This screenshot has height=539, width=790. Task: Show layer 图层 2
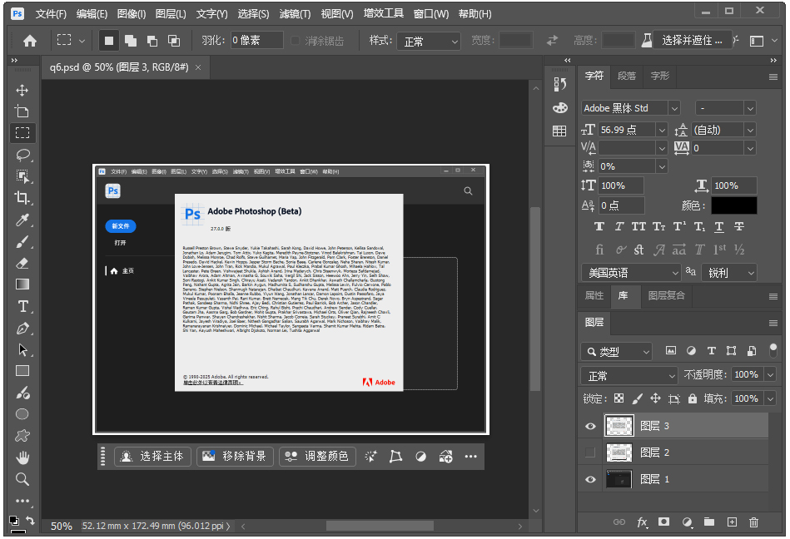point(589,452)
